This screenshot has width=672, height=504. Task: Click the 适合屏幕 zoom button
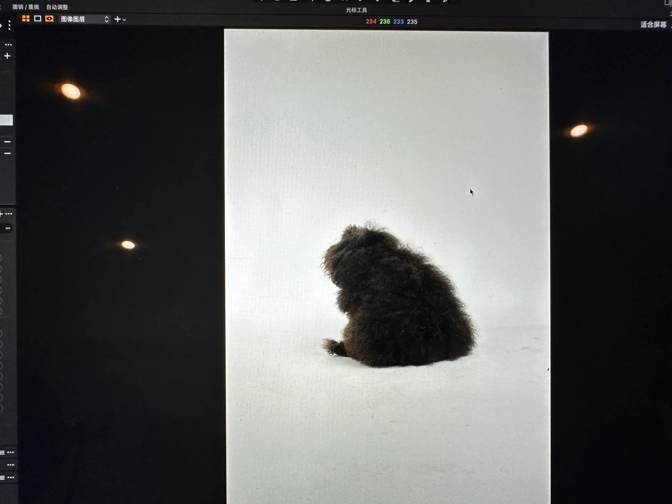[x=653, y=24]
